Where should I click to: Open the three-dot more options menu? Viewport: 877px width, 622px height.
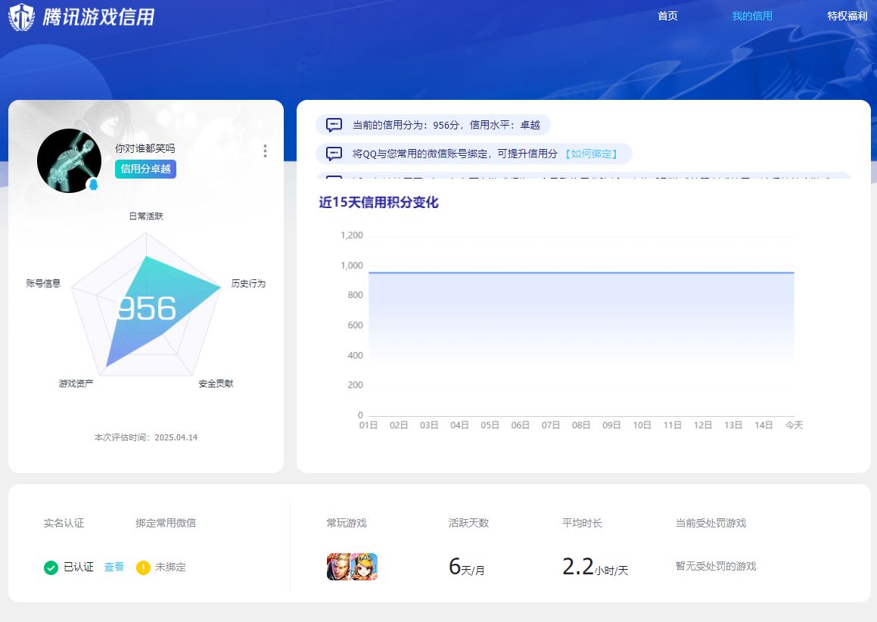tap(265, 151)
